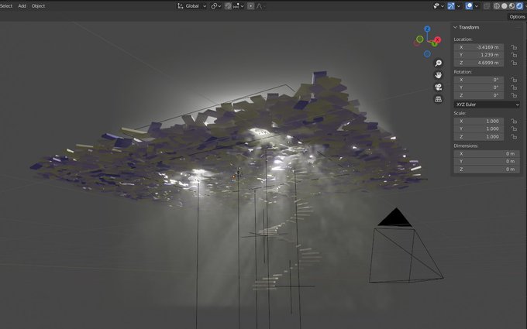Image resolution: width=527 pixels, height=329 pixels.
Task: Open the pivot point dropdown
Action: coord(215,6)
